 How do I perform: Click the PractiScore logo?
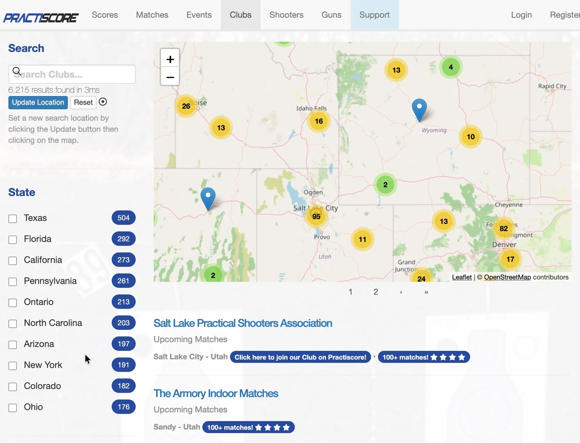click(x=41, y=18)
